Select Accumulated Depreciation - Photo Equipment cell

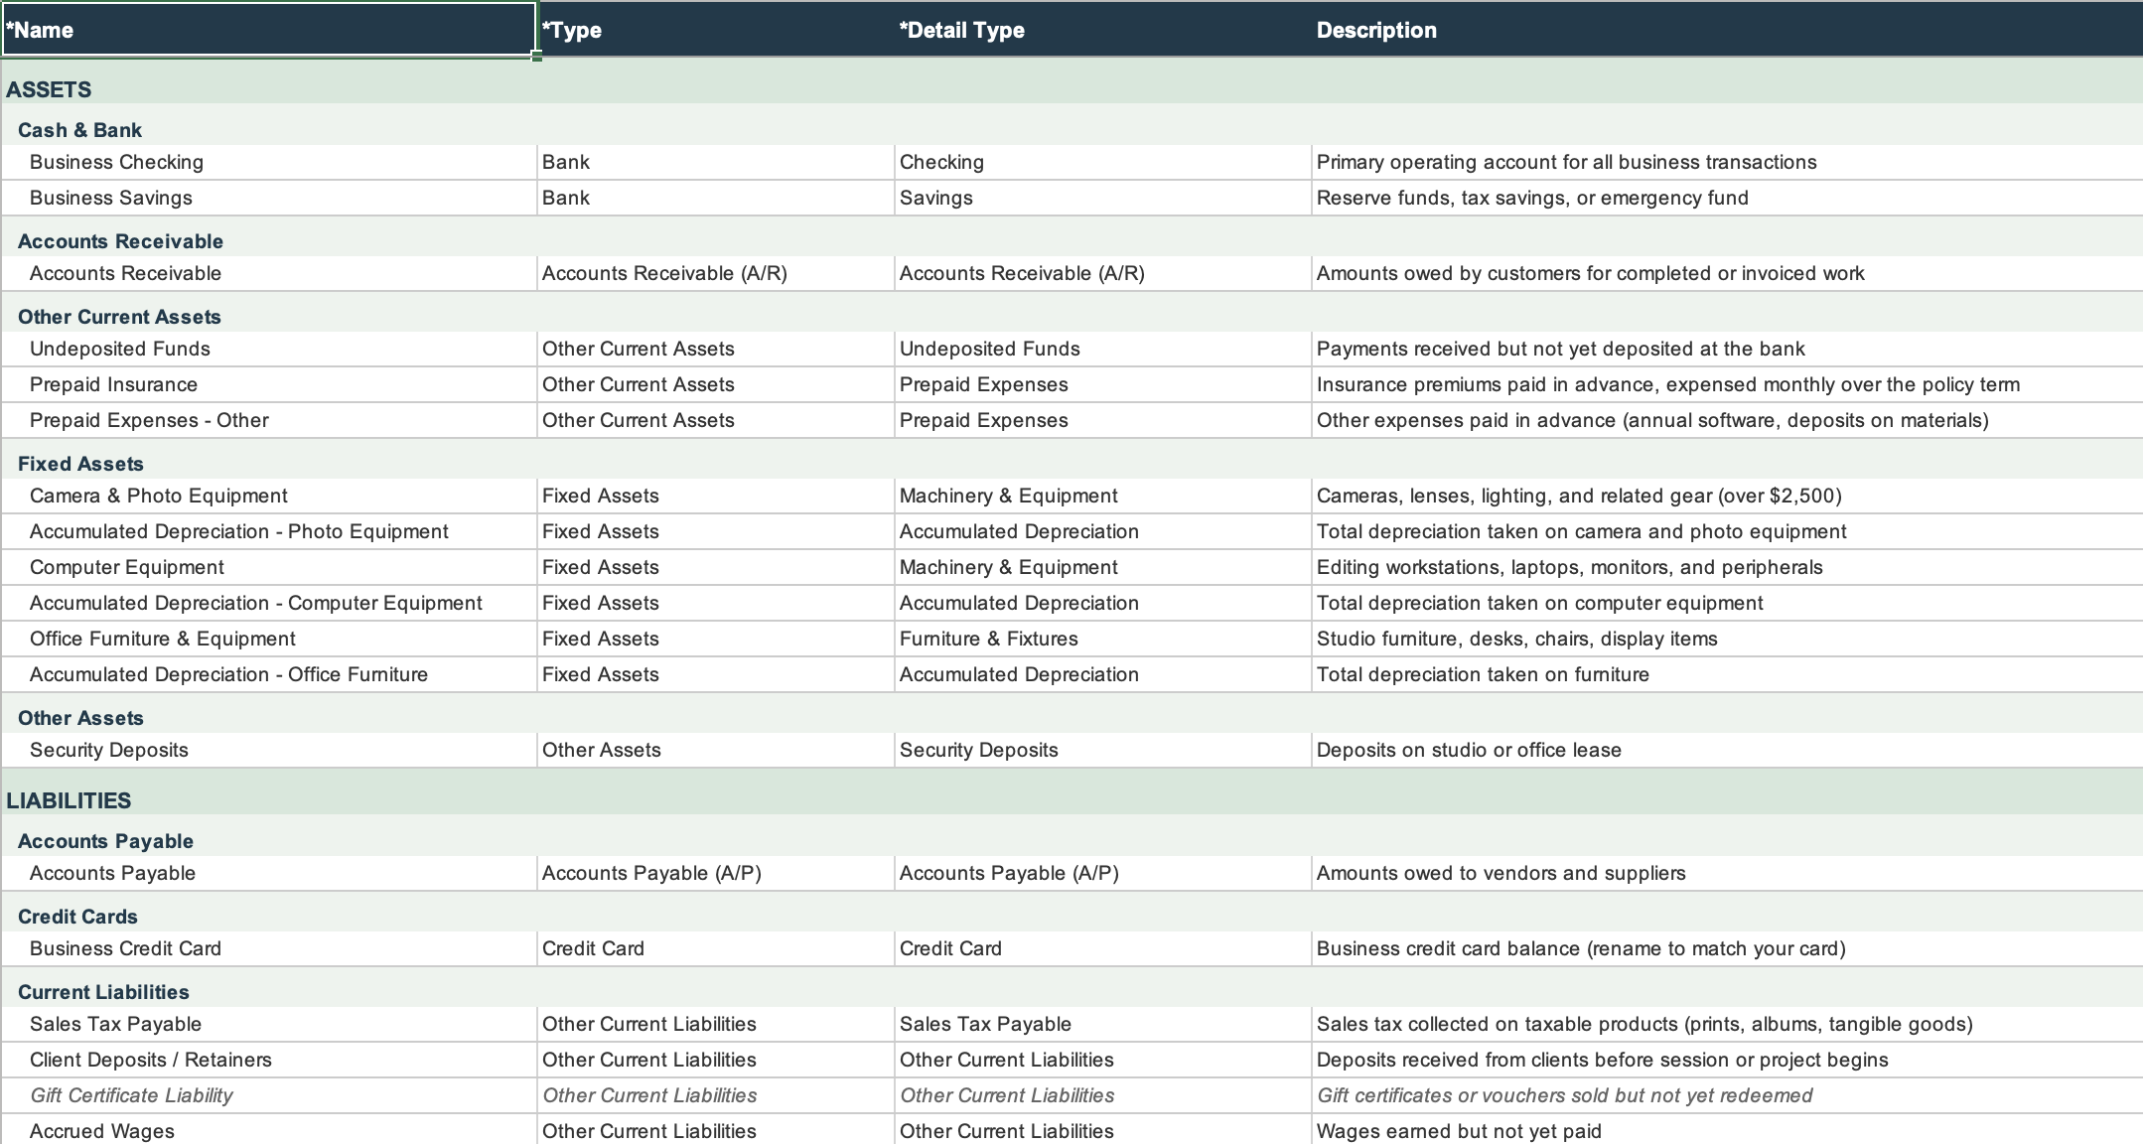pos(269,531)
